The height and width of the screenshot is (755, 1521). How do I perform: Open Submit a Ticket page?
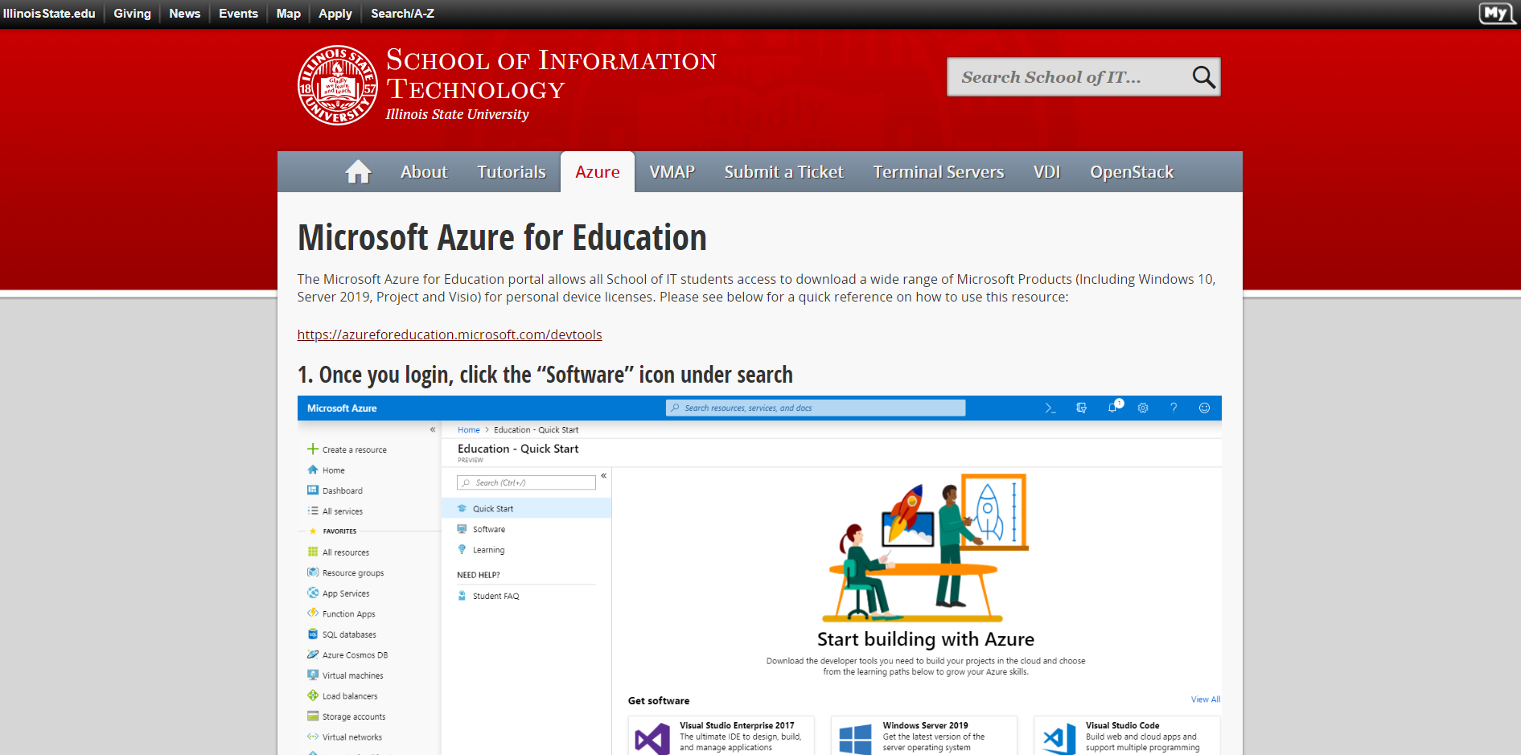[784, 172]
